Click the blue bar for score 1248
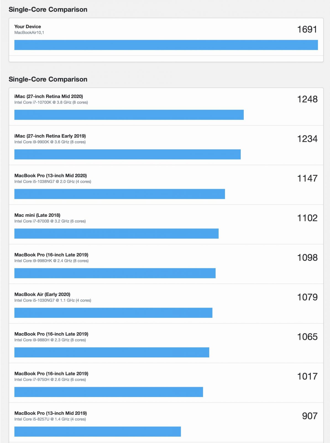The width and height of the screenshot is (330, 443). pyautogui.click(x=129, y=115)
